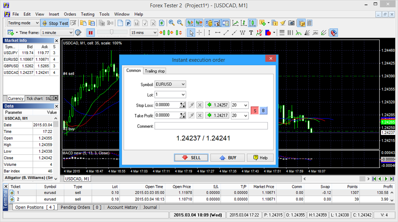Image resolution: width=398 pixels, height=222 pixels.
Task: Switch chart to bar chart view
Action: [244, 23]
